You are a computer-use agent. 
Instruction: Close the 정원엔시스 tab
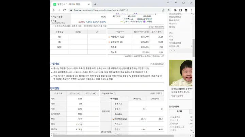point(89,4)
